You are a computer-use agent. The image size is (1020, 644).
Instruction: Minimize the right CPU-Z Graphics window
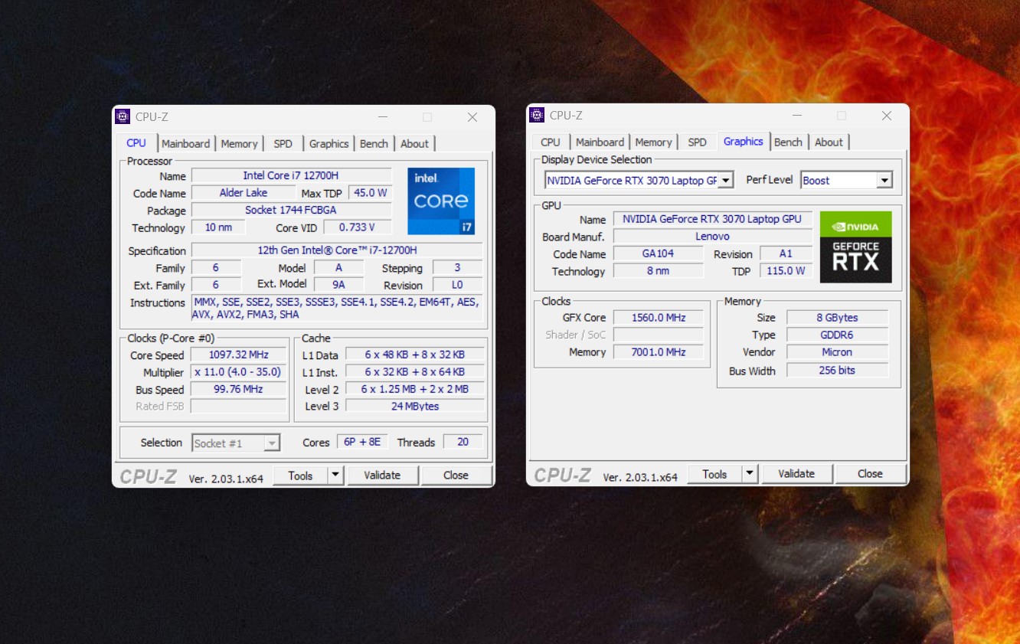point(796,116)
